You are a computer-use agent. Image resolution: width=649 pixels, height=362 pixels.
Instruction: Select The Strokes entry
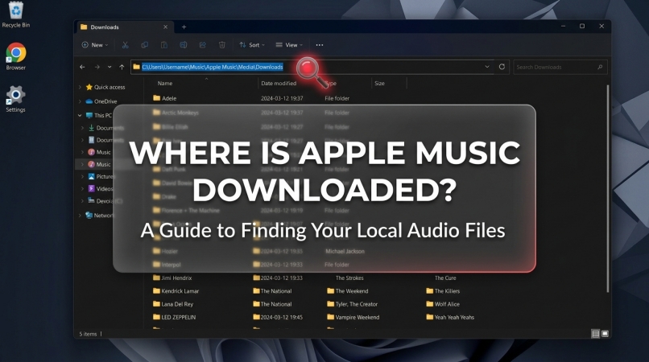(x=349, y=278)
